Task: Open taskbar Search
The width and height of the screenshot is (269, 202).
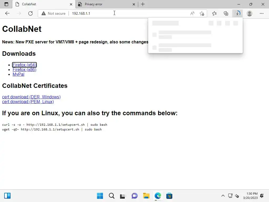Action: point(111,196)
